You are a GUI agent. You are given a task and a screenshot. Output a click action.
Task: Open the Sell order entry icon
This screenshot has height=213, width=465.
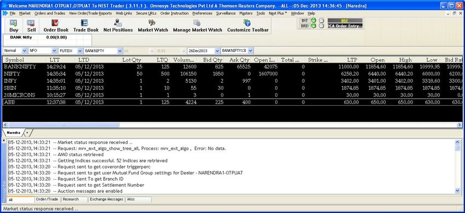point(31,26)
